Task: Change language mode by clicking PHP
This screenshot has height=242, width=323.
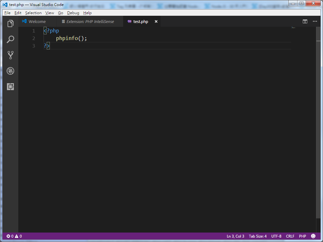Action: pyautogui.click(x=302, y=236)
